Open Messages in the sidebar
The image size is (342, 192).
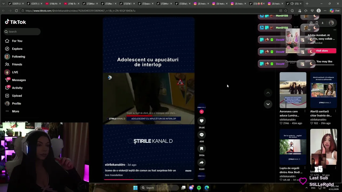coord(19,80)
